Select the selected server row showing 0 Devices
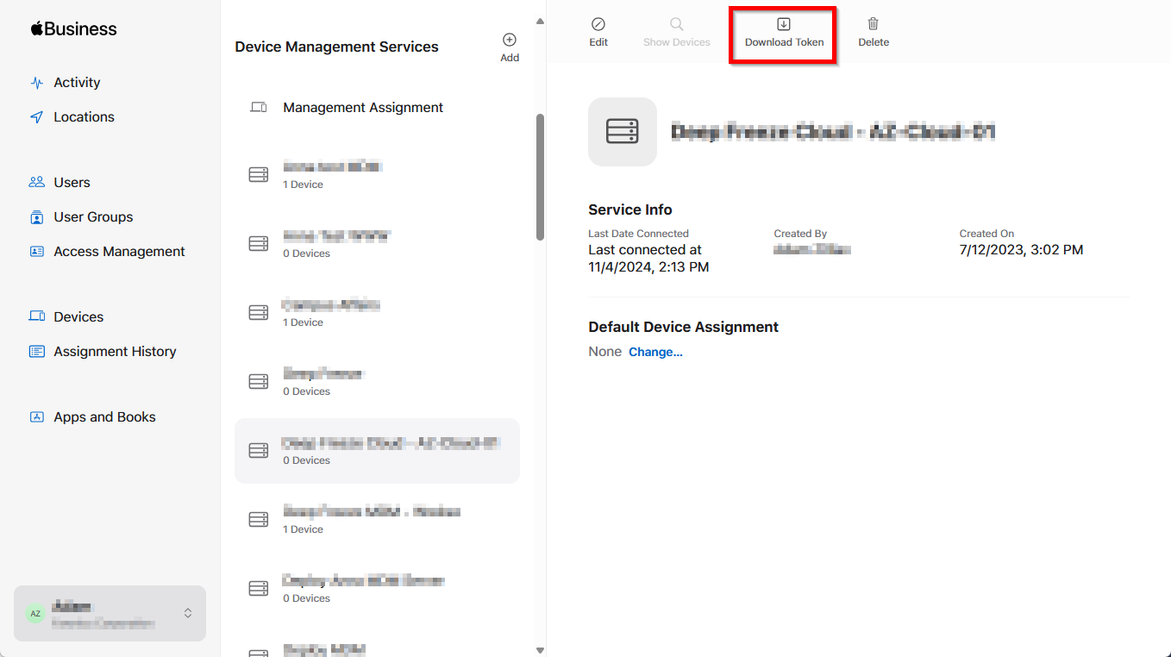This screenshot has height=657, width=1171. (377, 451)
